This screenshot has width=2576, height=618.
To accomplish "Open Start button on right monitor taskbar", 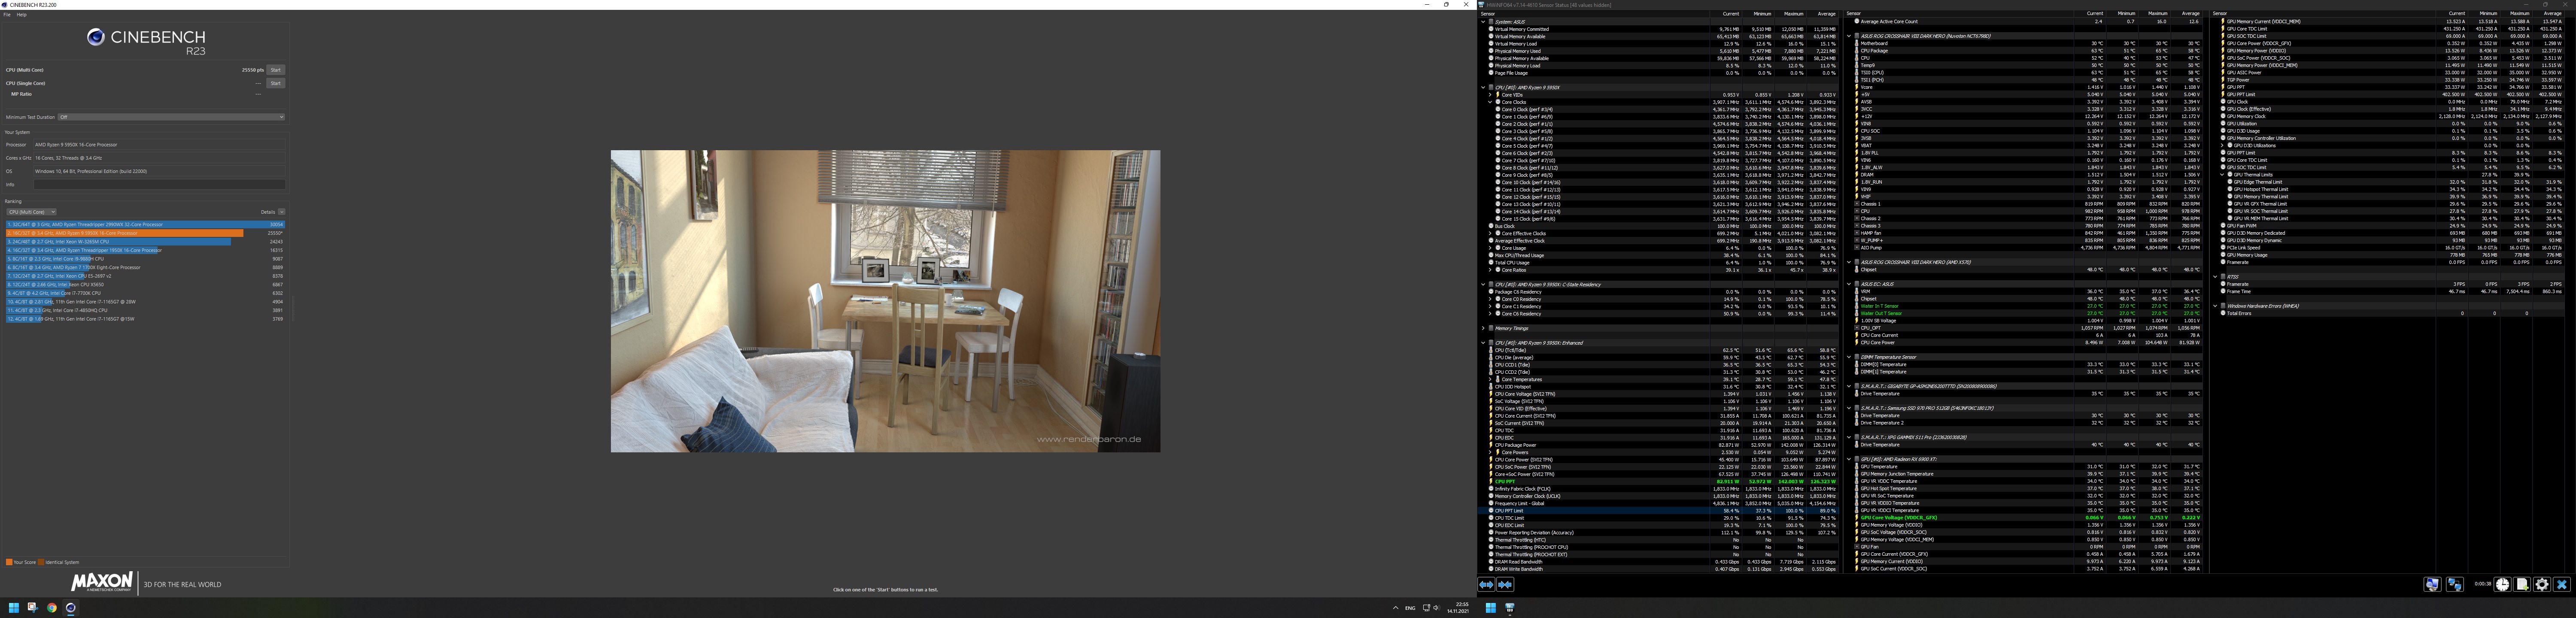I will point(1491,608).
